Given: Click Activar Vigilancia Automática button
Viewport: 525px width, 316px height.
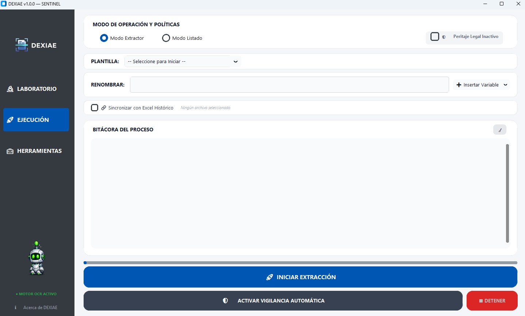Looking at the screenshot, I should pyautogui.click(x=273, y=301).
